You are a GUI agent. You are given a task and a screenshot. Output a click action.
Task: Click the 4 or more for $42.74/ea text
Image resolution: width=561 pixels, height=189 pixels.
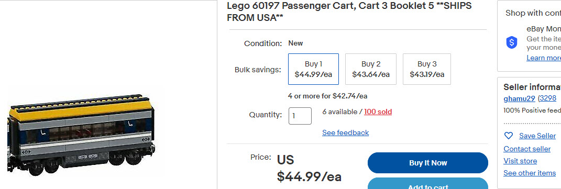click(x=327, y=96)
